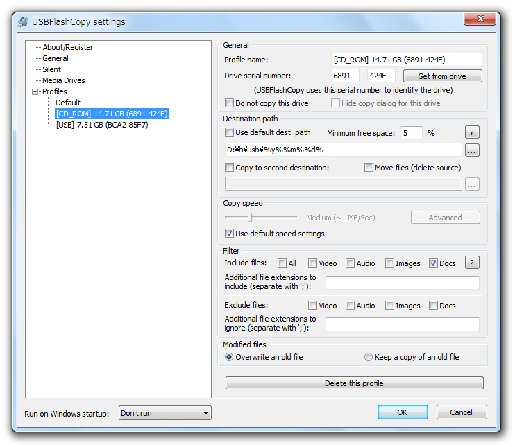Adjust the copy speed slider
515x447 pixels.
250,218
